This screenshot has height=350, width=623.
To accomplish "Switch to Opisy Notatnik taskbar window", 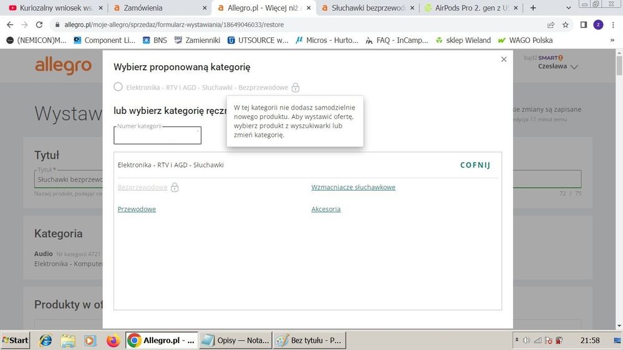I will coord(235,341).
